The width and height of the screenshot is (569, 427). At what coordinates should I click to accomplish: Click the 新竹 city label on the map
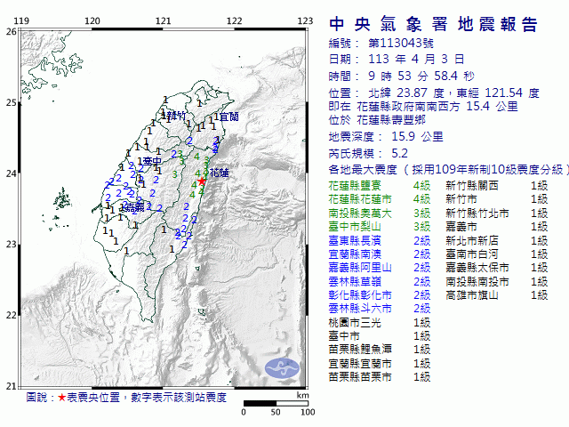click(x=177, y=117)
